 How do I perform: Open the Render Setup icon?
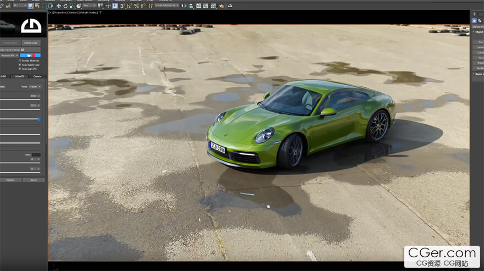(213, 6)
